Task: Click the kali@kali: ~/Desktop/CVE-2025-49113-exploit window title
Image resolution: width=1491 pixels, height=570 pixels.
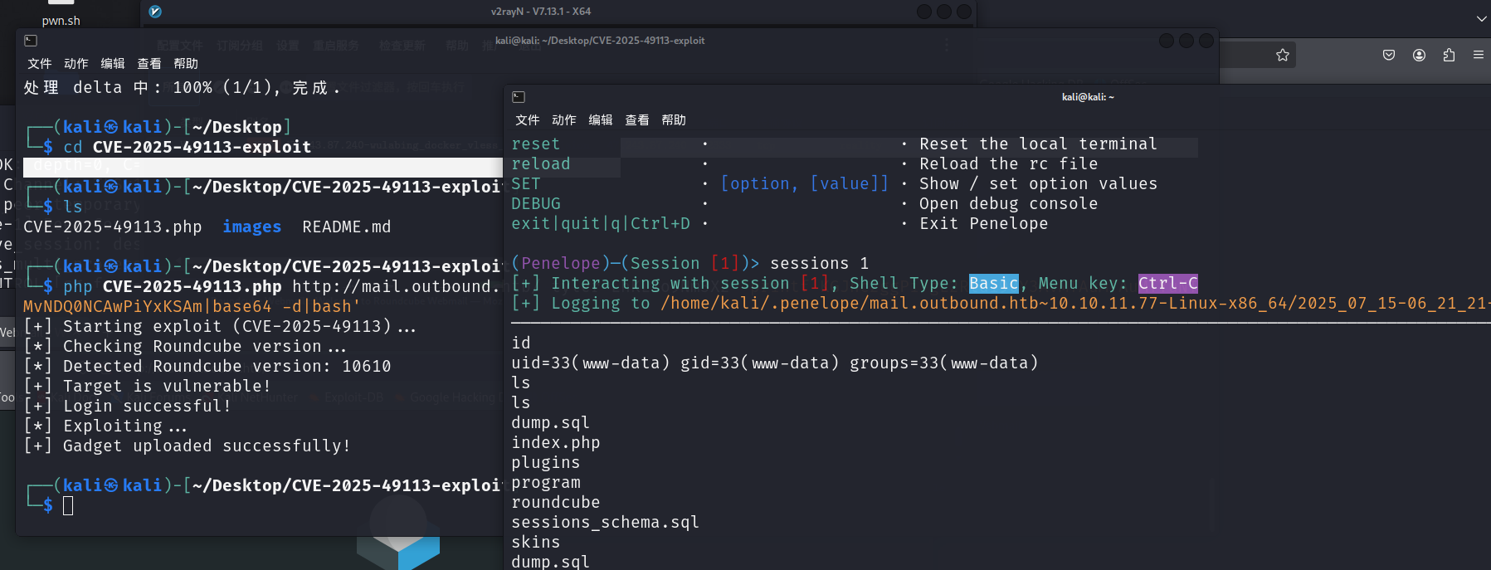Action: pos(600,40)
